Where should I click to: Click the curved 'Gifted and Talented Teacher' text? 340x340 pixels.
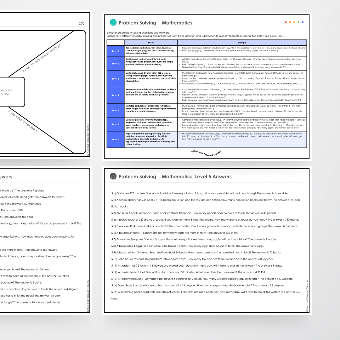(x=207, y=152)
